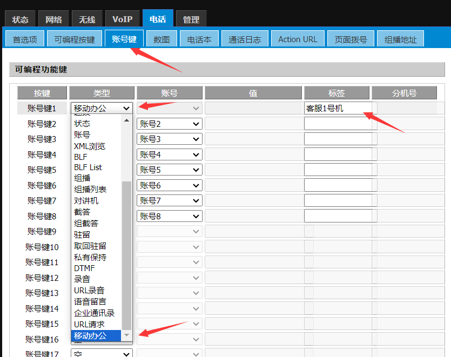
Task: Open the 通话日志 sub-tab
Action: click(x=245, y=39)
